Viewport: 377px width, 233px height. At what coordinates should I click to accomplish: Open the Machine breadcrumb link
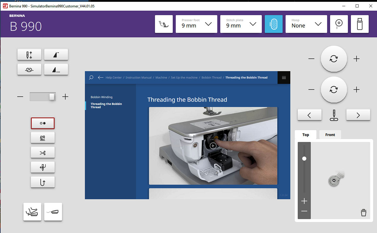point(161,78)
